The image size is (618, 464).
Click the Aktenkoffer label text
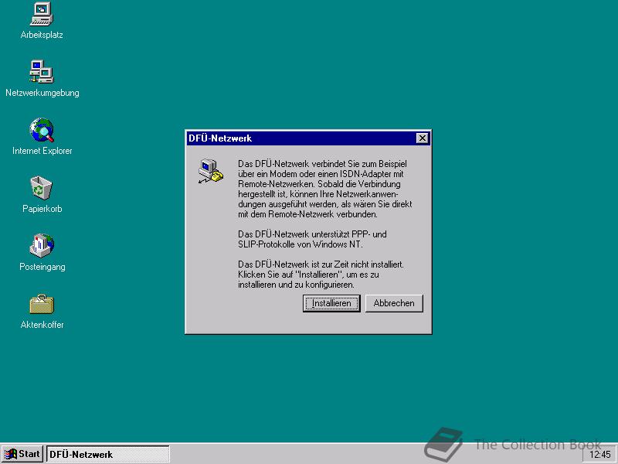pos(42,325)
